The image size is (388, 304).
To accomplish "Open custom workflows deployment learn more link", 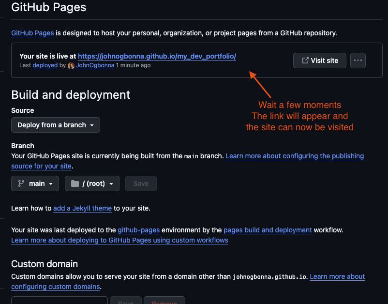I will [x=119, y=240].
